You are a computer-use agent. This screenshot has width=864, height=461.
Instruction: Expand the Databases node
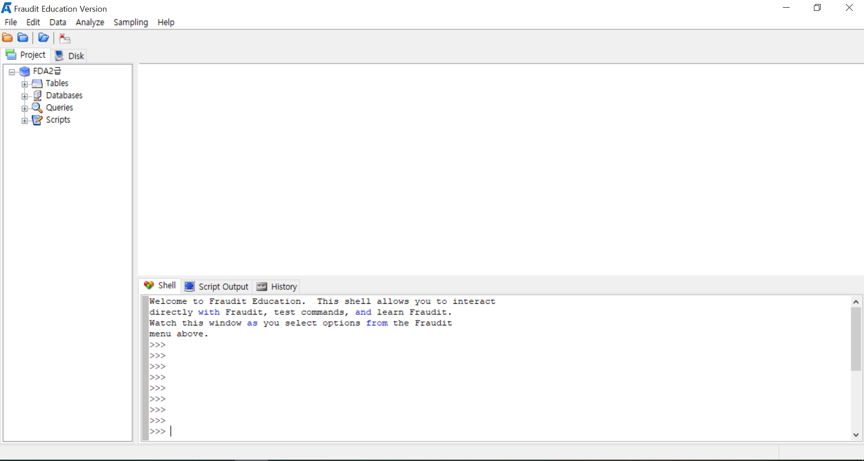pyautogui.click(x=25, y=96)
